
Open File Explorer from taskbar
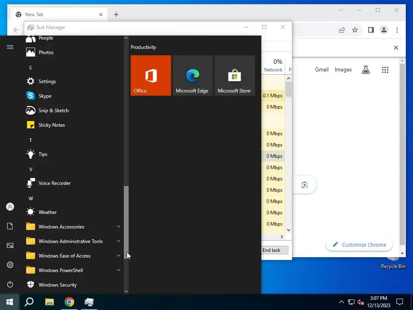pyautogui.click(x=49, y=302)
